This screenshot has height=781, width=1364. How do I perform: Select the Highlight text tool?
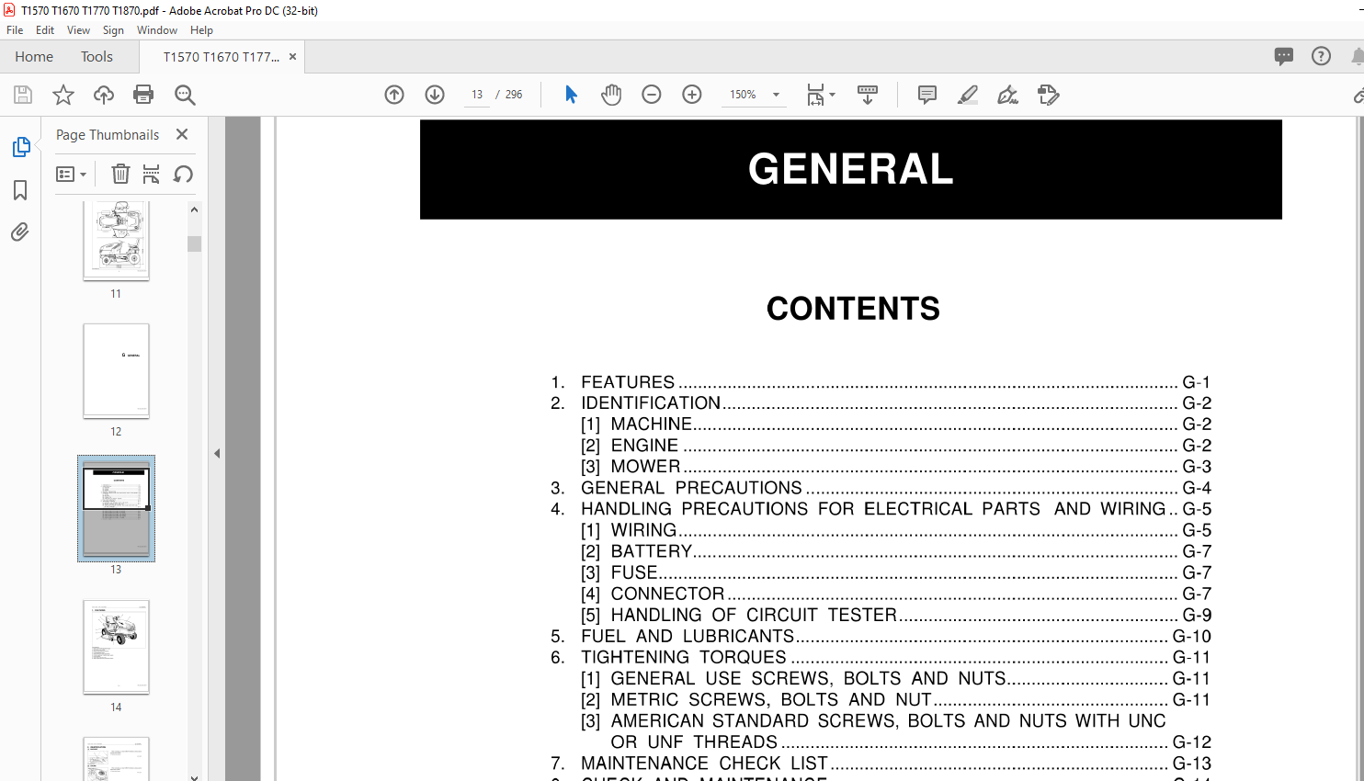[968, 95]
